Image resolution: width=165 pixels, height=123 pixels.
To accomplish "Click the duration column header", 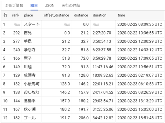I will tap(99, 15).
